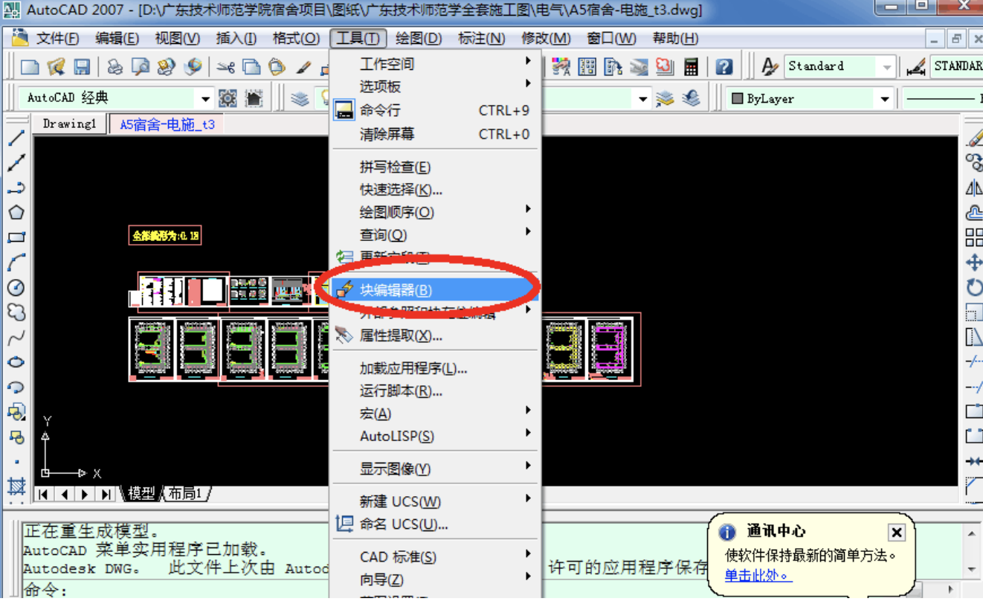Select the Line draw tool

[x=16, y=138]
